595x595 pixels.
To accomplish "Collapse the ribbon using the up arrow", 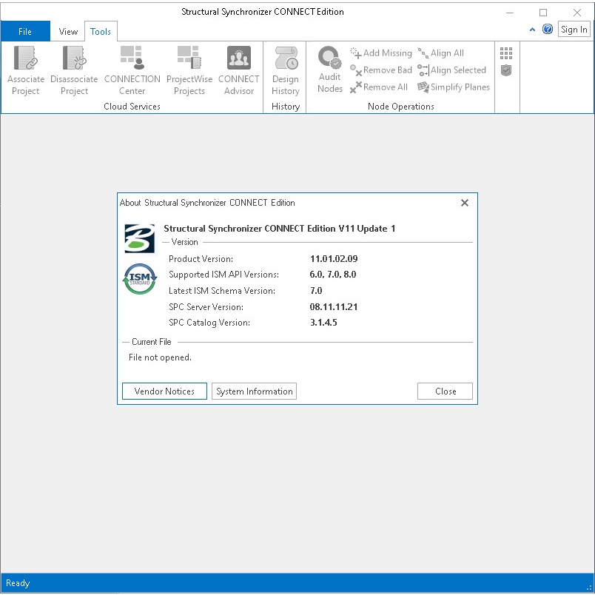I will point(533,30).
